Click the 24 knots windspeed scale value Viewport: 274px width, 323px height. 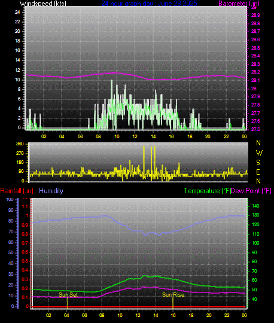17,12
